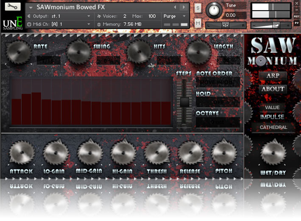The height and width of the screenshot is (221, 301).
Task: Open the ABOUT page
Action: click(x=273, y=89)
